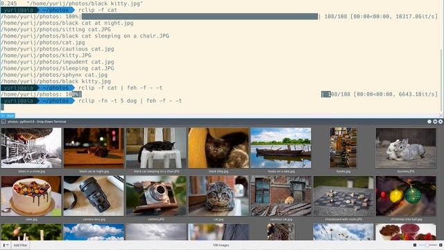
Task: Click the terminal vertical scrollbar
Action: (x=441, y=81)
